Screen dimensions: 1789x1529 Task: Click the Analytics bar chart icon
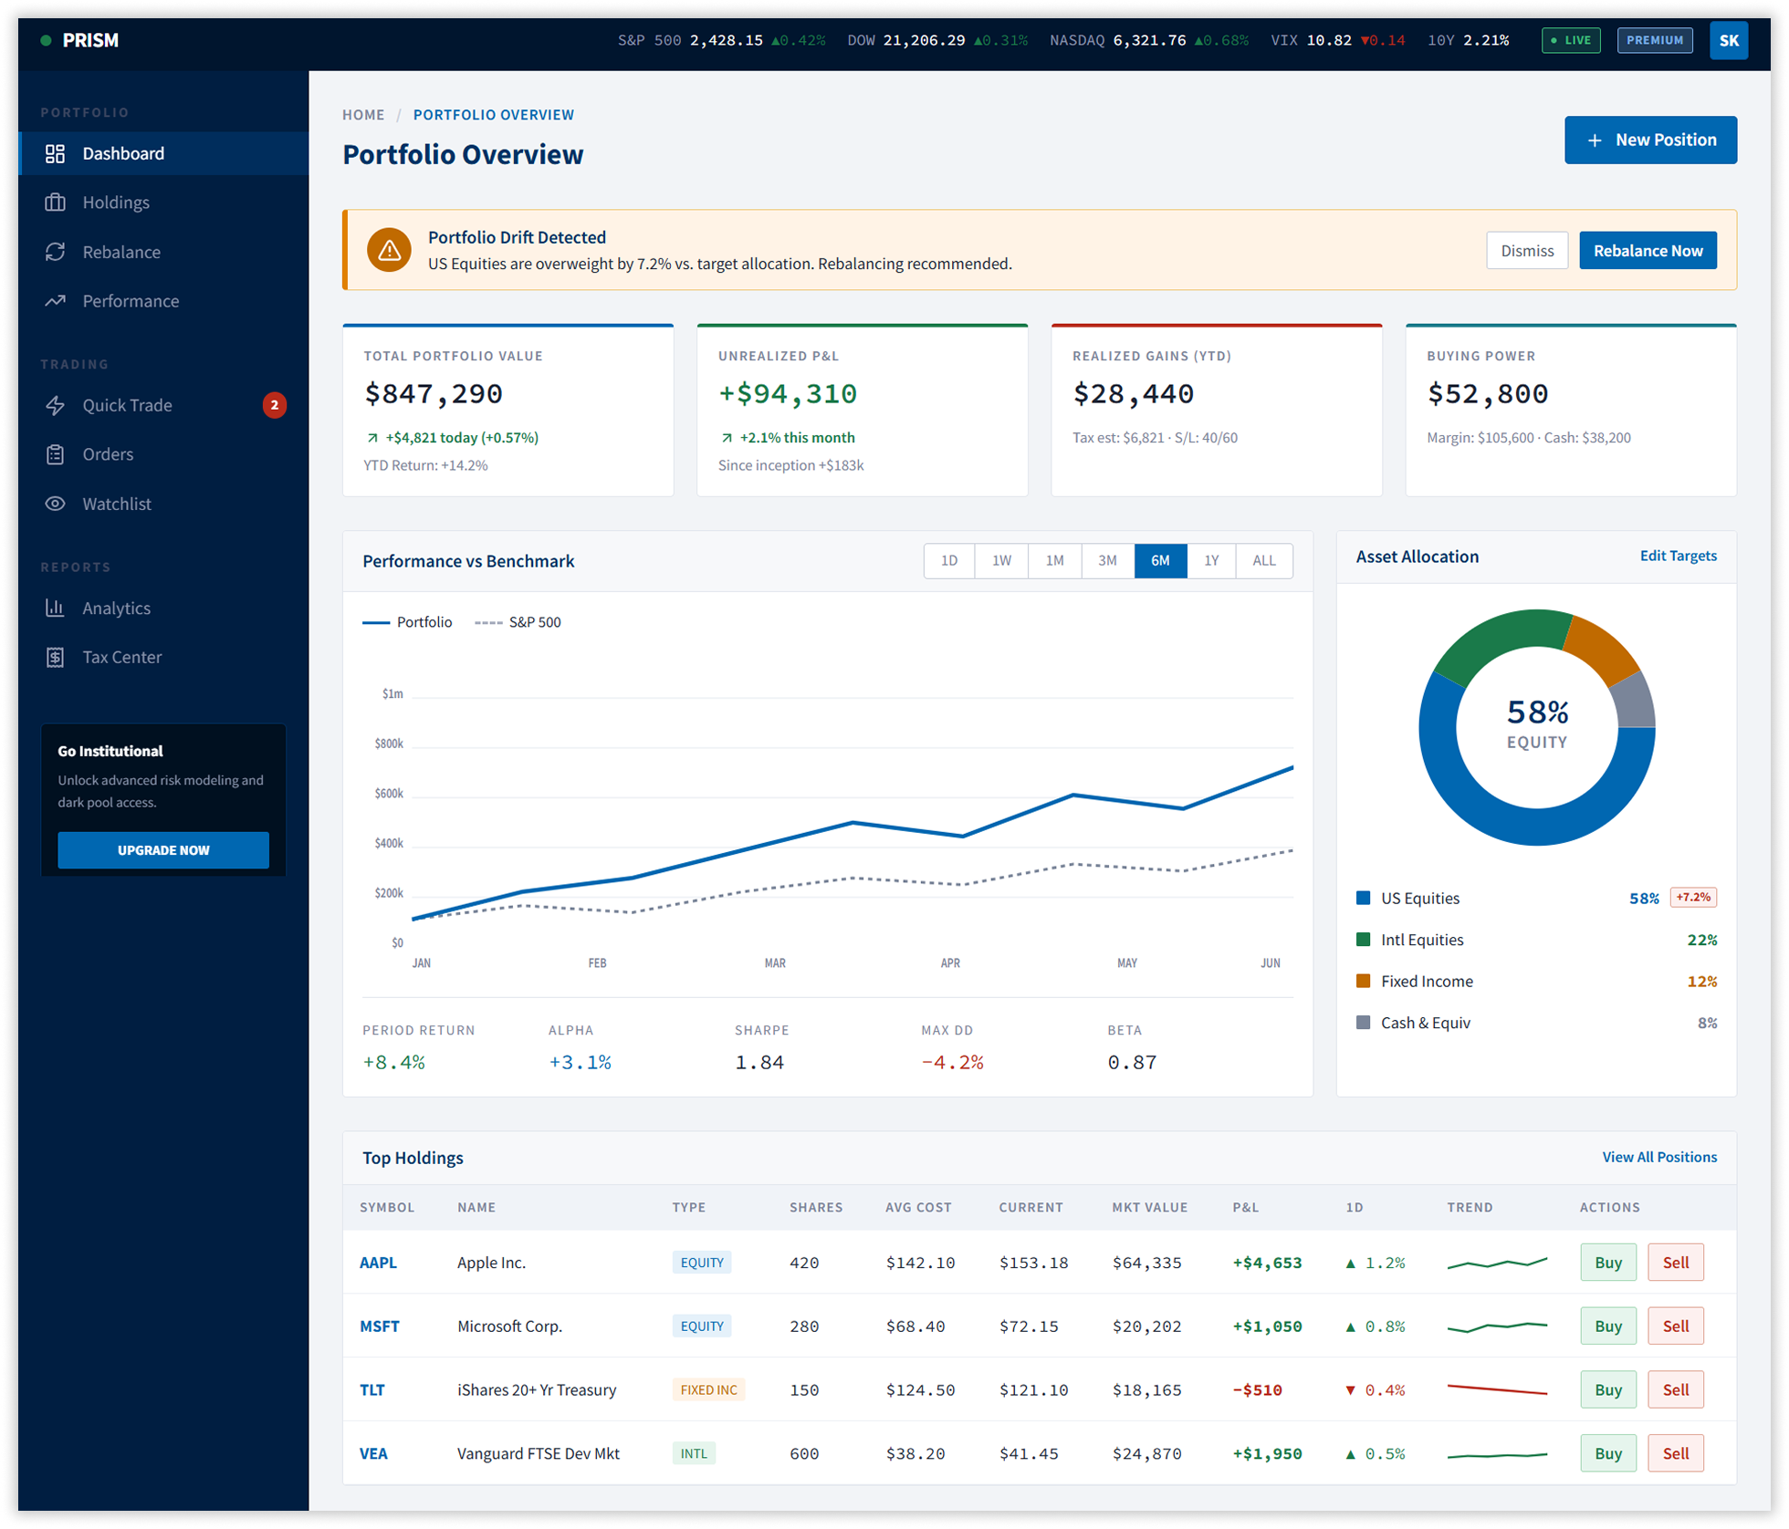[55, 608]
